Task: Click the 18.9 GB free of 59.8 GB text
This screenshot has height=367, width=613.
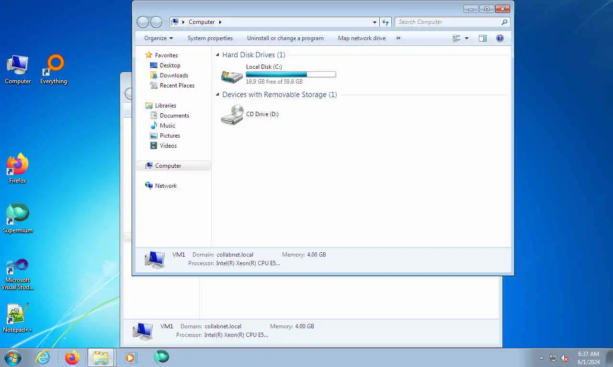Action: [x=274, y=82]
